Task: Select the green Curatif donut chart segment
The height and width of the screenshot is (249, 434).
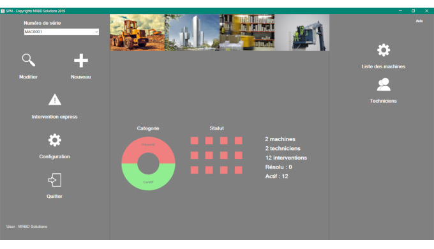Action: click(x=148, y=182)
